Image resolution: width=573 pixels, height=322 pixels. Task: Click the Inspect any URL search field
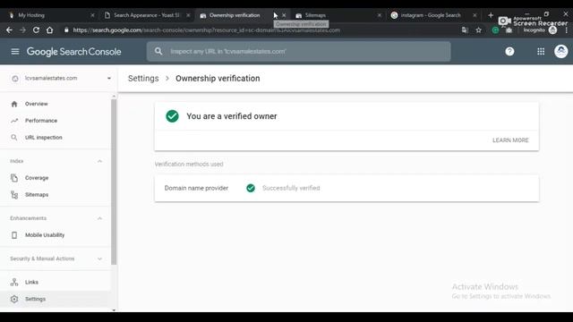point(298,51)
